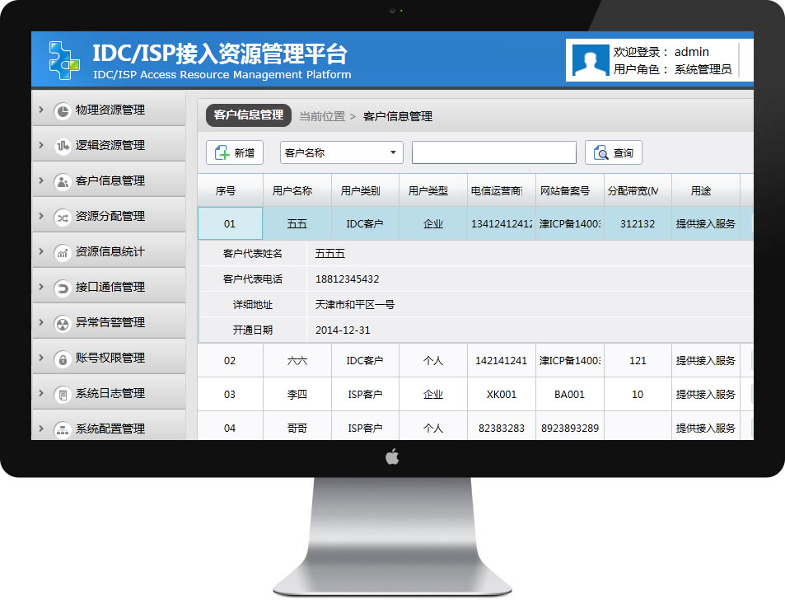Select the 客户信息管理 tab in header
Viewport: 785px width, 609px height.
click(248, 115)
